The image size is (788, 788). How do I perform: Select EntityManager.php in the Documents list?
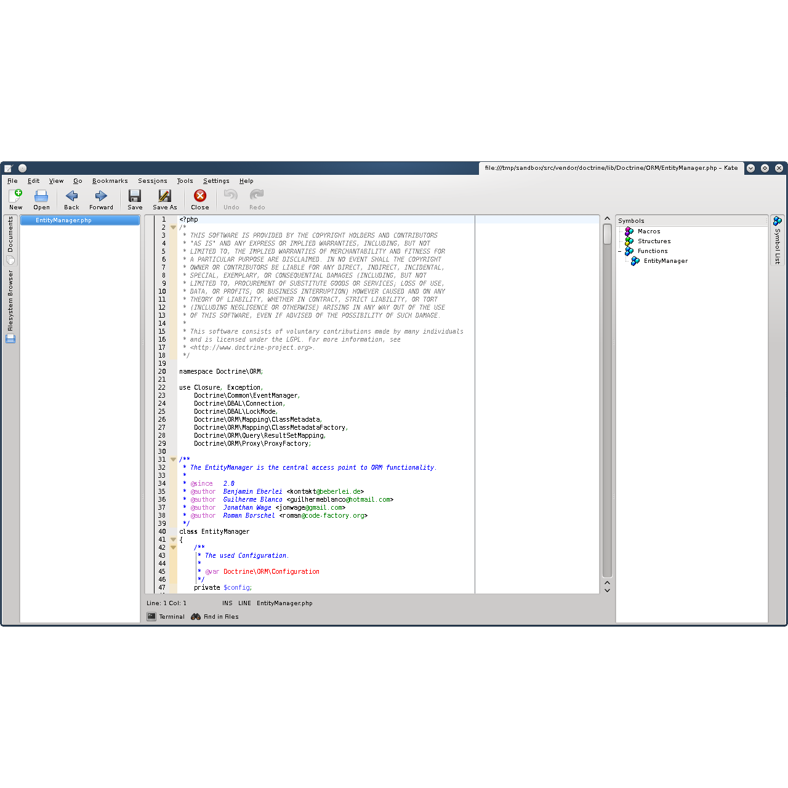[x=63, y=220]
